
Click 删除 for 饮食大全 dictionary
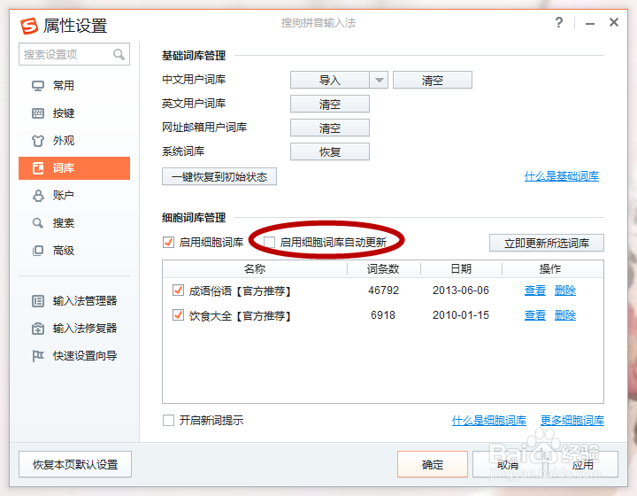tap(565, 315)
